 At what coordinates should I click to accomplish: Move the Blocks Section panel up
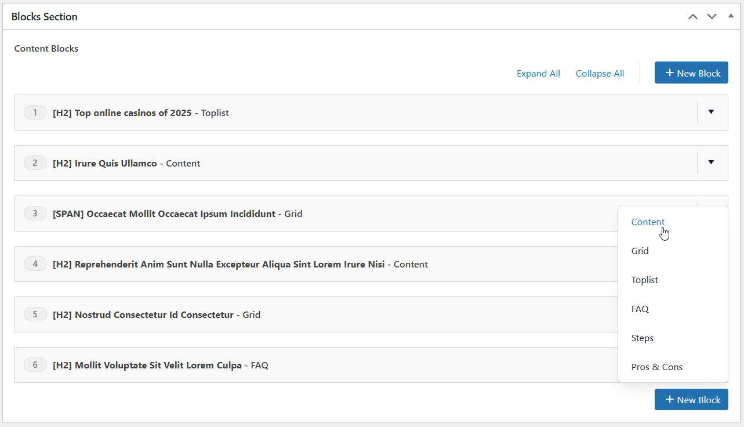point(693,16)
